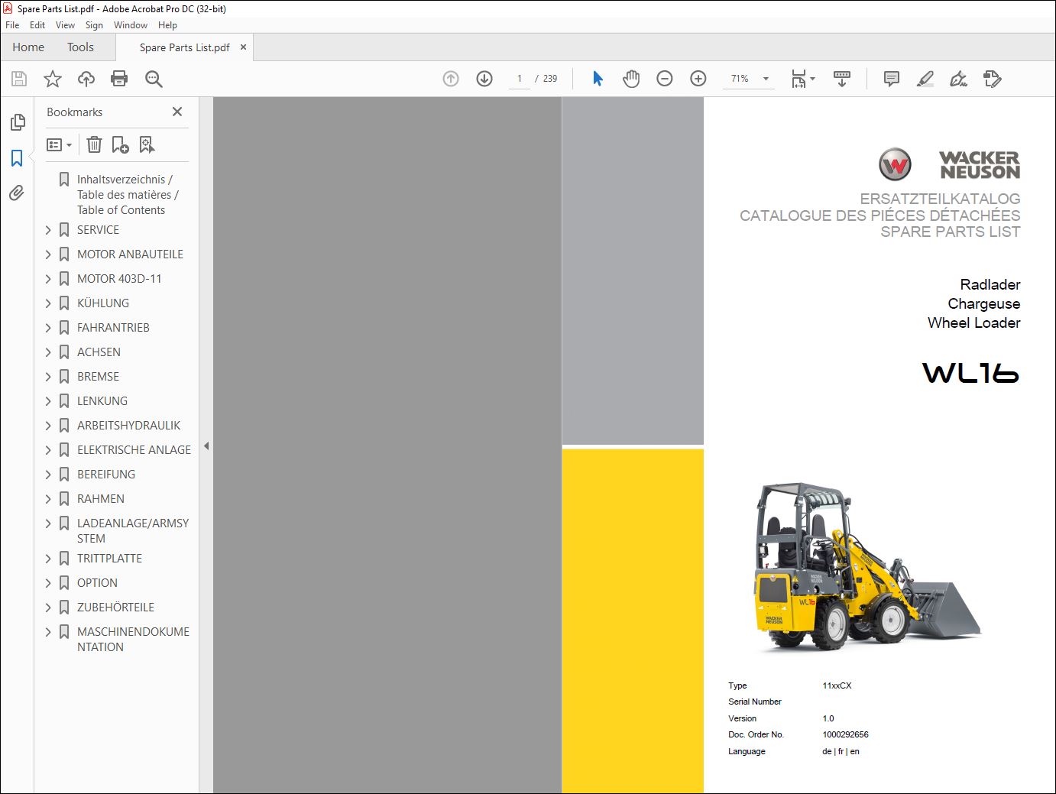The image size is (1056, 794).
Task: Expand the KÜHLUNG bookmark
Action: 48,303
